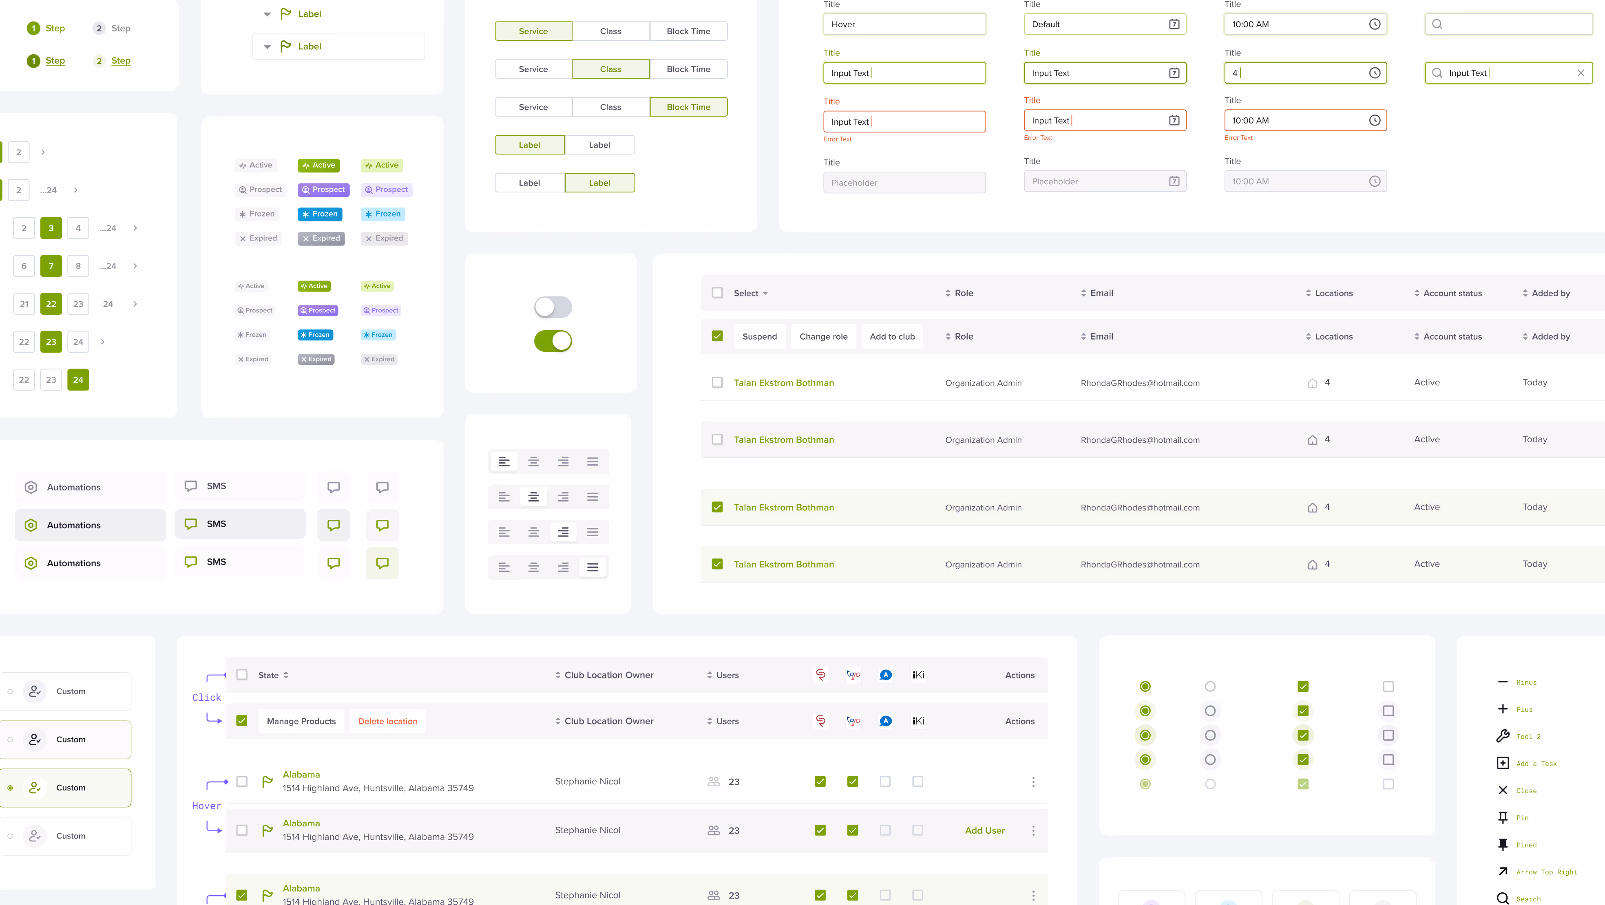Sort Locations column in the Select header row
The height and width of the screenshot is (905, 1605).
1308,294
